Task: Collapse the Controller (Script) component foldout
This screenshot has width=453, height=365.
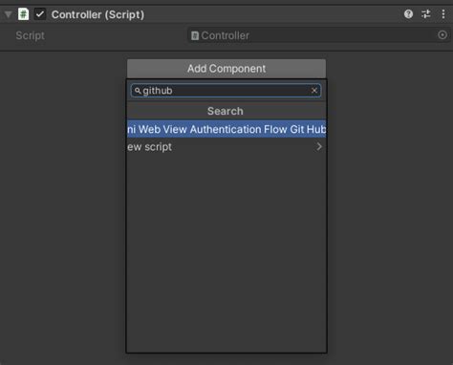Action: 9,14
